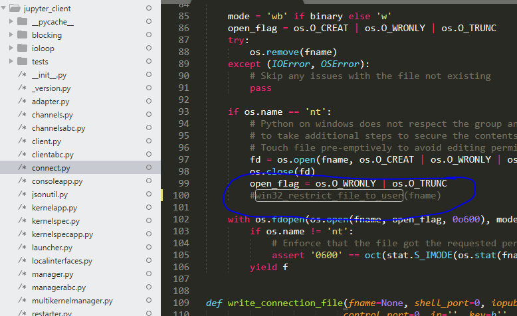Select the highlighted connect.py file
This screenshot has width=517, height=316.
click(x=51, y=168)
